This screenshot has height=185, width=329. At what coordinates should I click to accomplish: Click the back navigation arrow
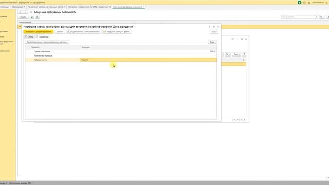[21, 12]
